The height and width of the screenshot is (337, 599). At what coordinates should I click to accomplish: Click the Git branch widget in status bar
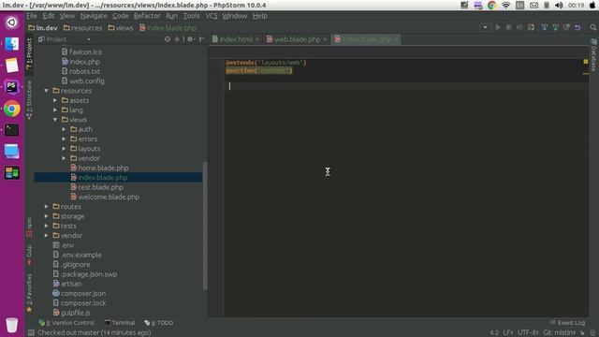(x=559, y=333)
